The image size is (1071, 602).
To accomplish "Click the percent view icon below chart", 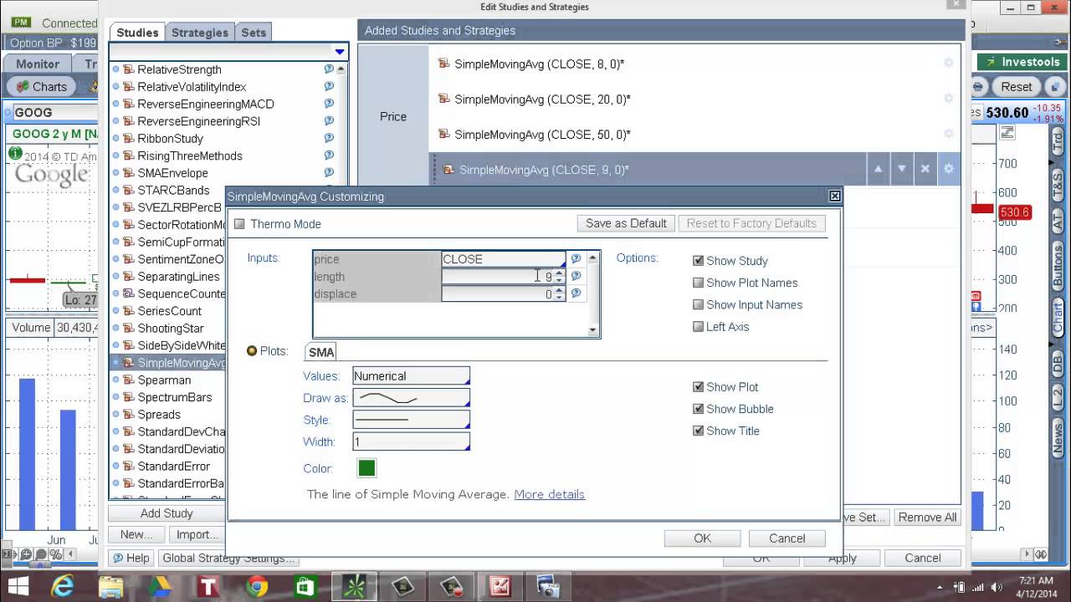I will (56, 554).
